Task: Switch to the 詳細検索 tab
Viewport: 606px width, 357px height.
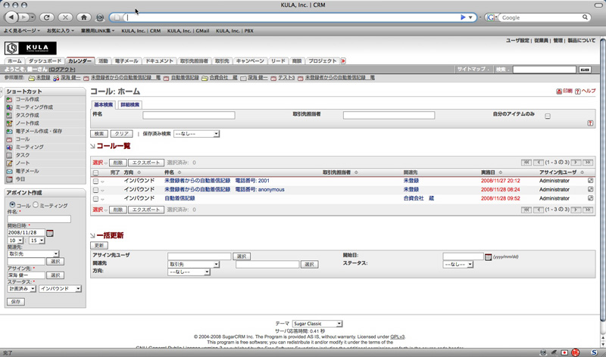Action: tap(130, 104)
